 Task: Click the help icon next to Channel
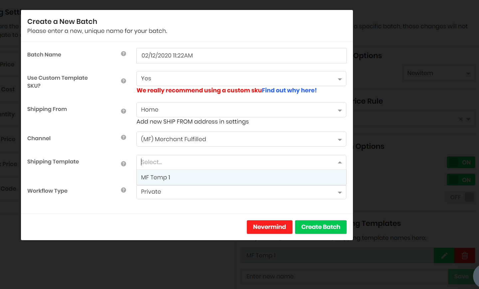(123, 137)
